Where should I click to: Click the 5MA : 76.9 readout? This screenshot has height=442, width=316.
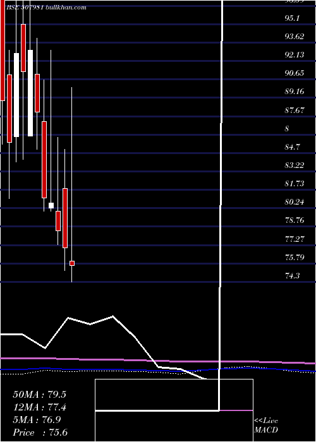click(37, 420)
